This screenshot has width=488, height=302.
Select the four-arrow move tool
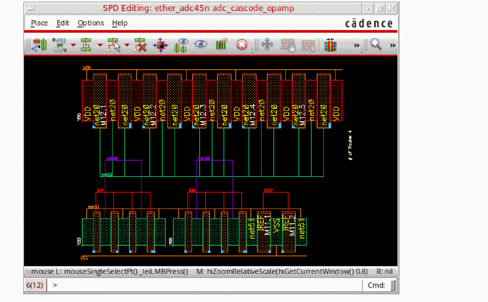[267, 45]
